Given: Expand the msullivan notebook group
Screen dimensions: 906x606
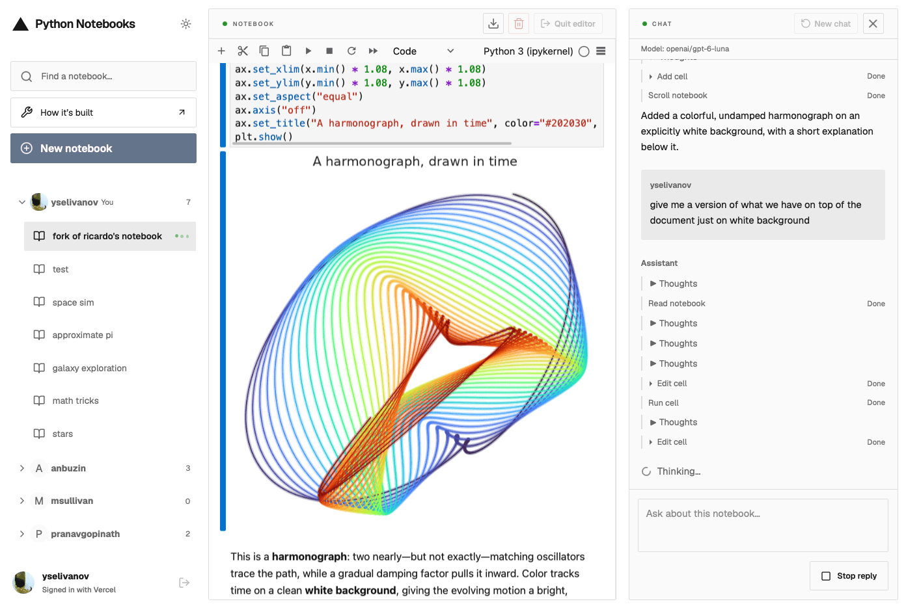Looking at the screenshot, I should [22, 501].
